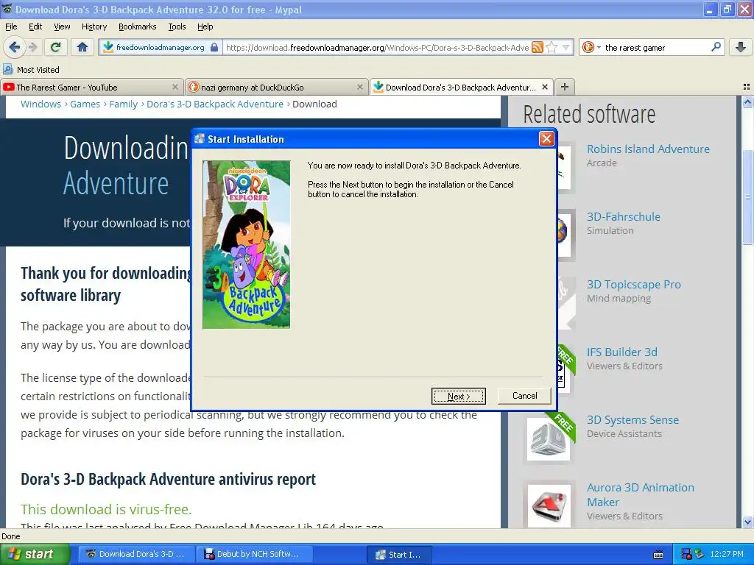Viewport: 754px width, 565px height.
Task: Open the Windows start button
Action: tap(35, 554)
